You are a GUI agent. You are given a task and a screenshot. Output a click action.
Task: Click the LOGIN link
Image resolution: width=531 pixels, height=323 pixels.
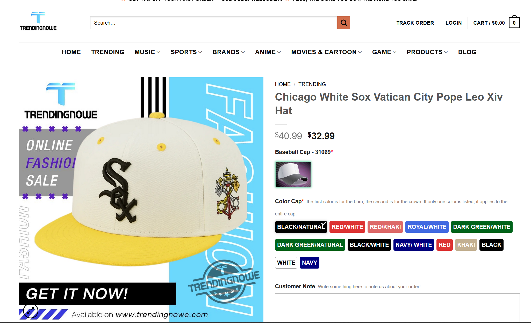tap(454, 23)
